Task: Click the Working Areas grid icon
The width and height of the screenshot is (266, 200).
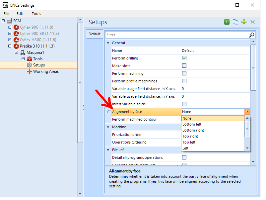Action: pyautogui.click(x=29, y=71)
